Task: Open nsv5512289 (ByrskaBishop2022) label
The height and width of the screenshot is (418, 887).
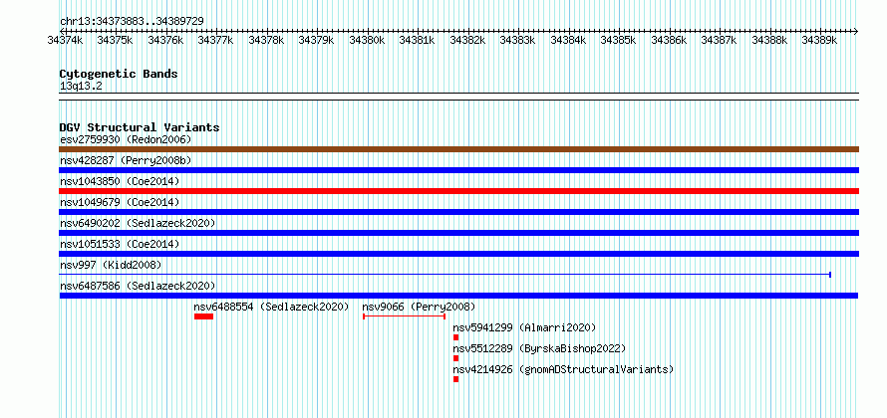Action: [539, 348]
